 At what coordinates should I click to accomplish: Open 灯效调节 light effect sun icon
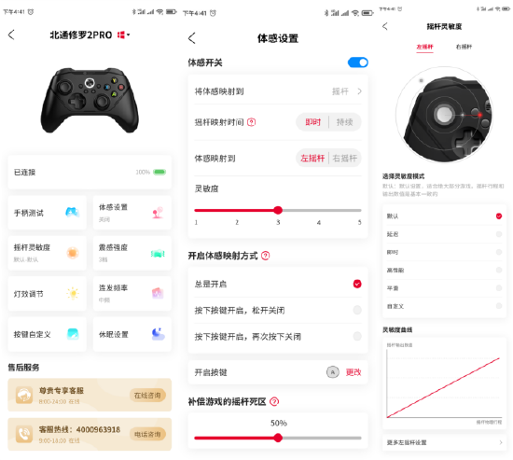(73, 293)
